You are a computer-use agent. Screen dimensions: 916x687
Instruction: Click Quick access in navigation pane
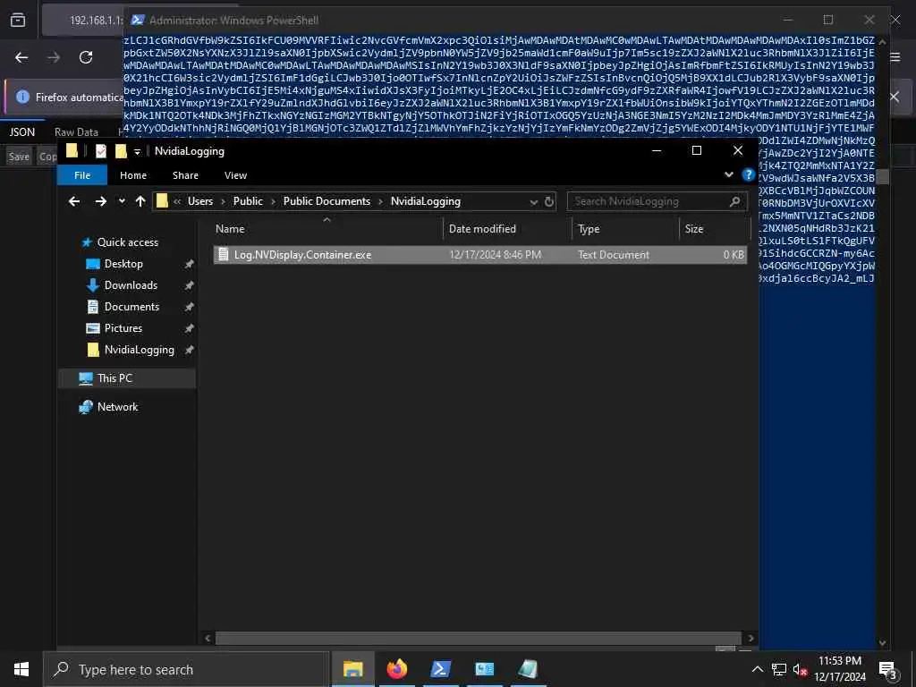(x=127, y=242)
